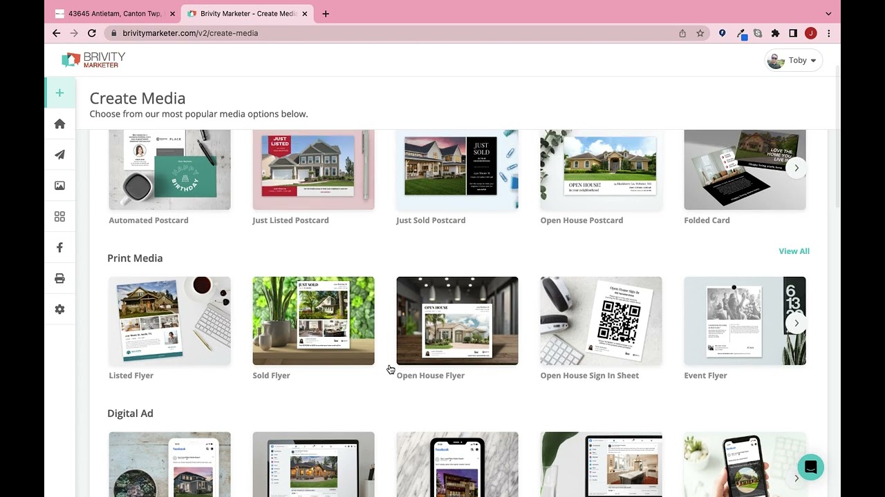Screen dimensions: 885x497
Task: Expand the tab search chevron
Action: click(828, 14)
